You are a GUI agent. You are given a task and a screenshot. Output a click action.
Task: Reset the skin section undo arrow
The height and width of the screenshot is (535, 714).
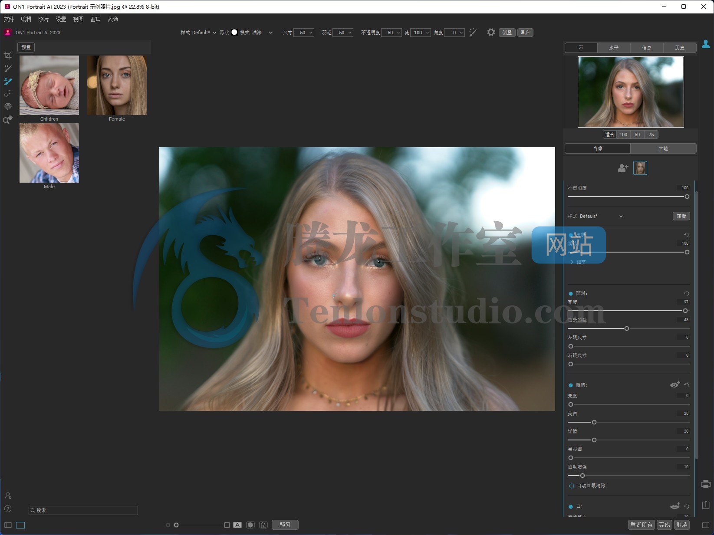(x=687, y=235)
